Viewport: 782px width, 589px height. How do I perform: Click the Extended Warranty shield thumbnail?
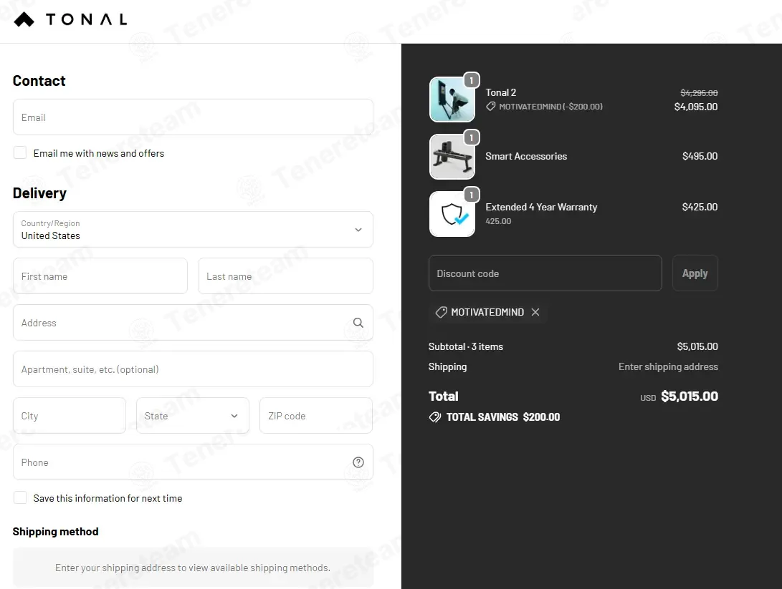click(x=452, y=213)
